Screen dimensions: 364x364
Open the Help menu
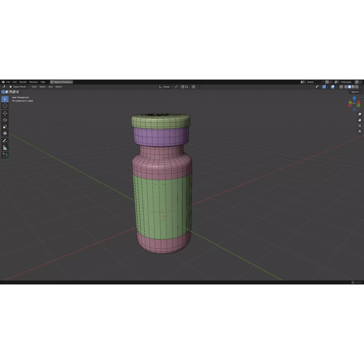pos(43,82)
